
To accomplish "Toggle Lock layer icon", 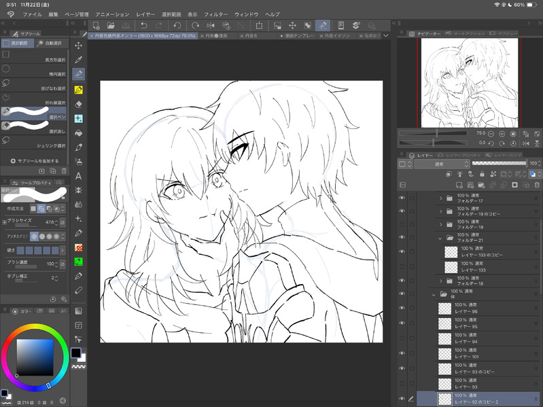I will [482, 174].
